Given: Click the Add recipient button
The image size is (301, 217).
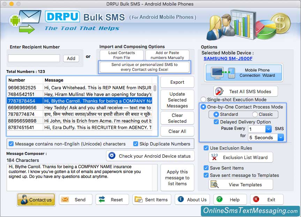Looking at the screenshot, I should [x=71, y=58].
